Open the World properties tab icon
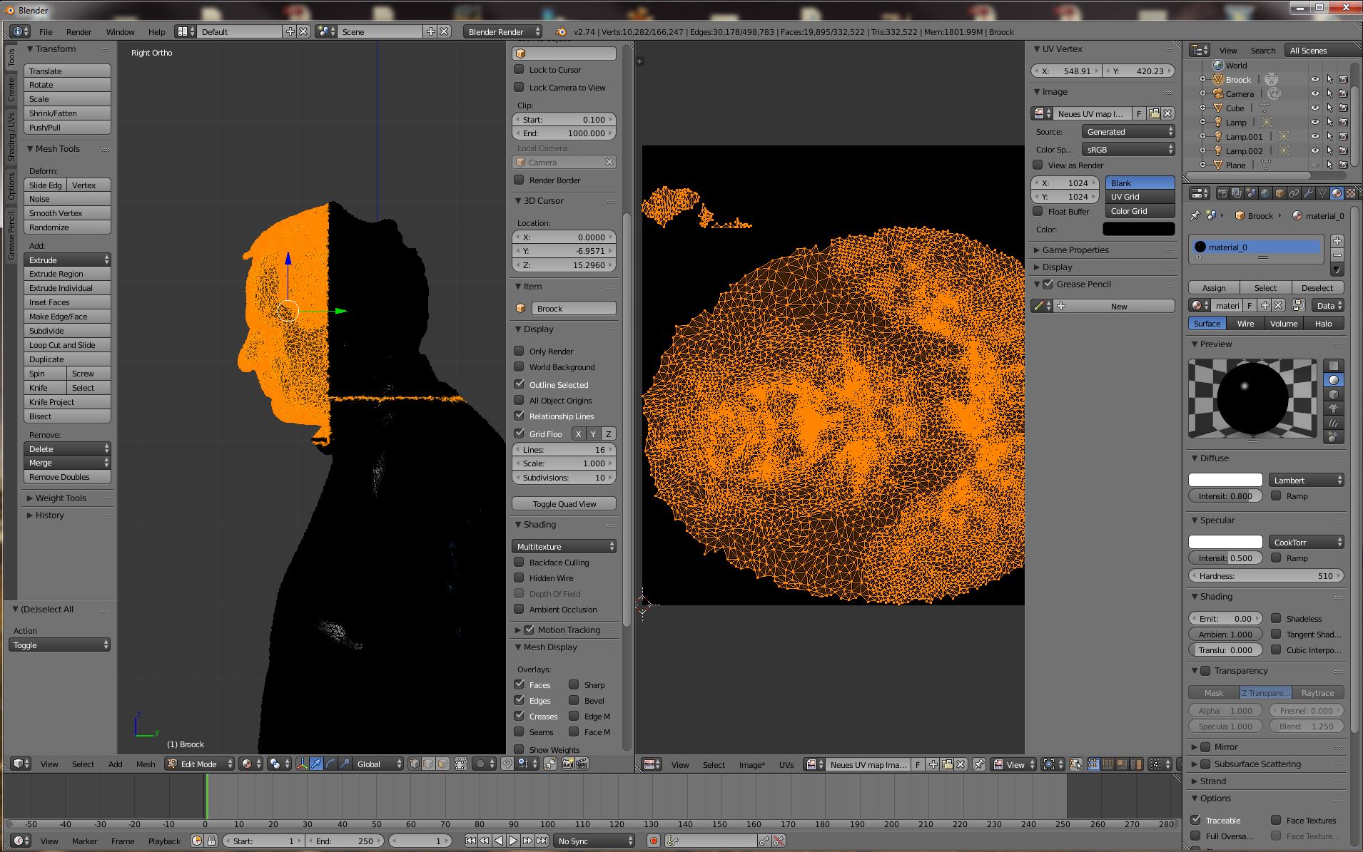This screenshot has height=852, width=1363. pyautogui.click(x=1265, y=193)
